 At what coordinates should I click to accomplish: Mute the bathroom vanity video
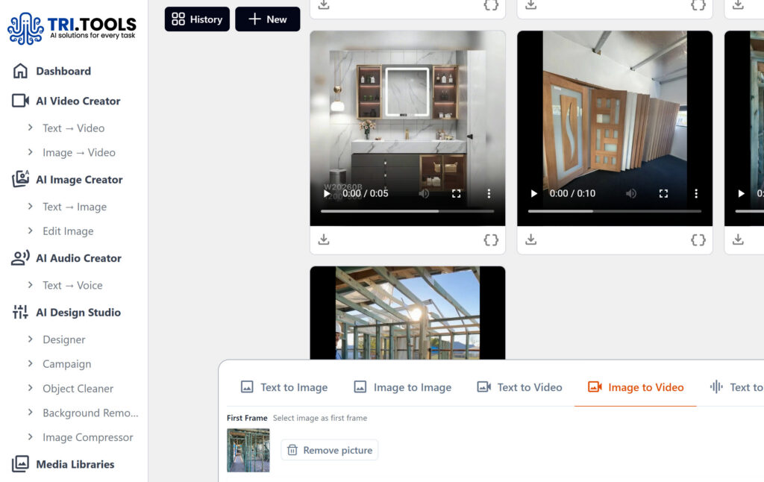pos(425,193)
